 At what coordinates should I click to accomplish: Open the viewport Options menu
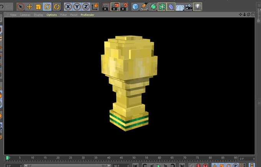52,15
